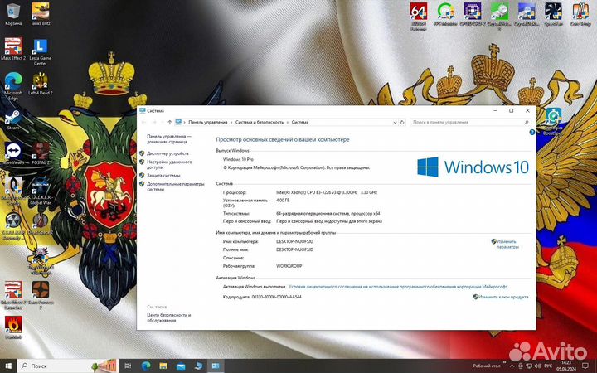Refresh the control panel address bar
The height and width of the screenshot is (373, 597).
point(402,122)
